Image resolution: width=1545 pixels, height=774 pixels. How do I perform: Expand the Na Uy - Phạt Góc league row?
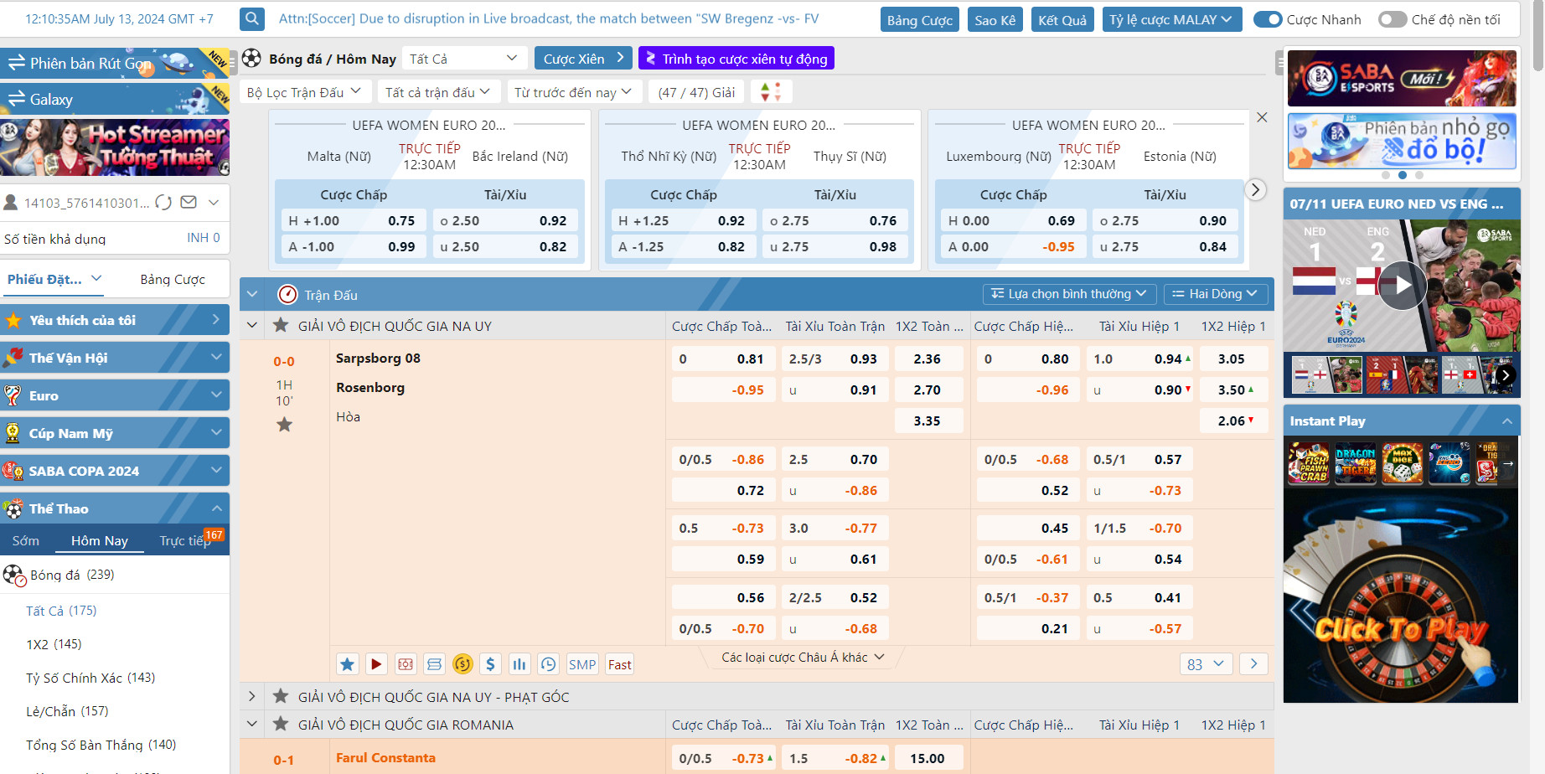[252, 696]
